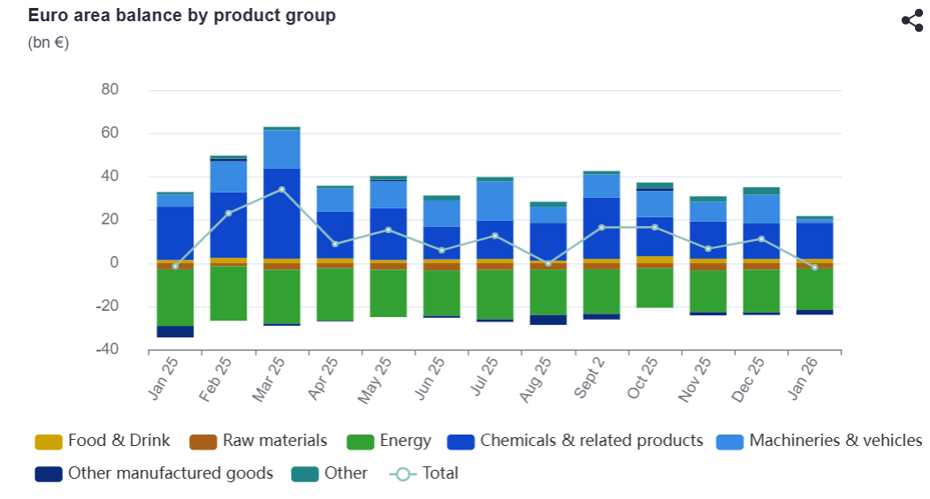
Task: Click the Chemicals & related products legend label
Action: pos(591,441)
